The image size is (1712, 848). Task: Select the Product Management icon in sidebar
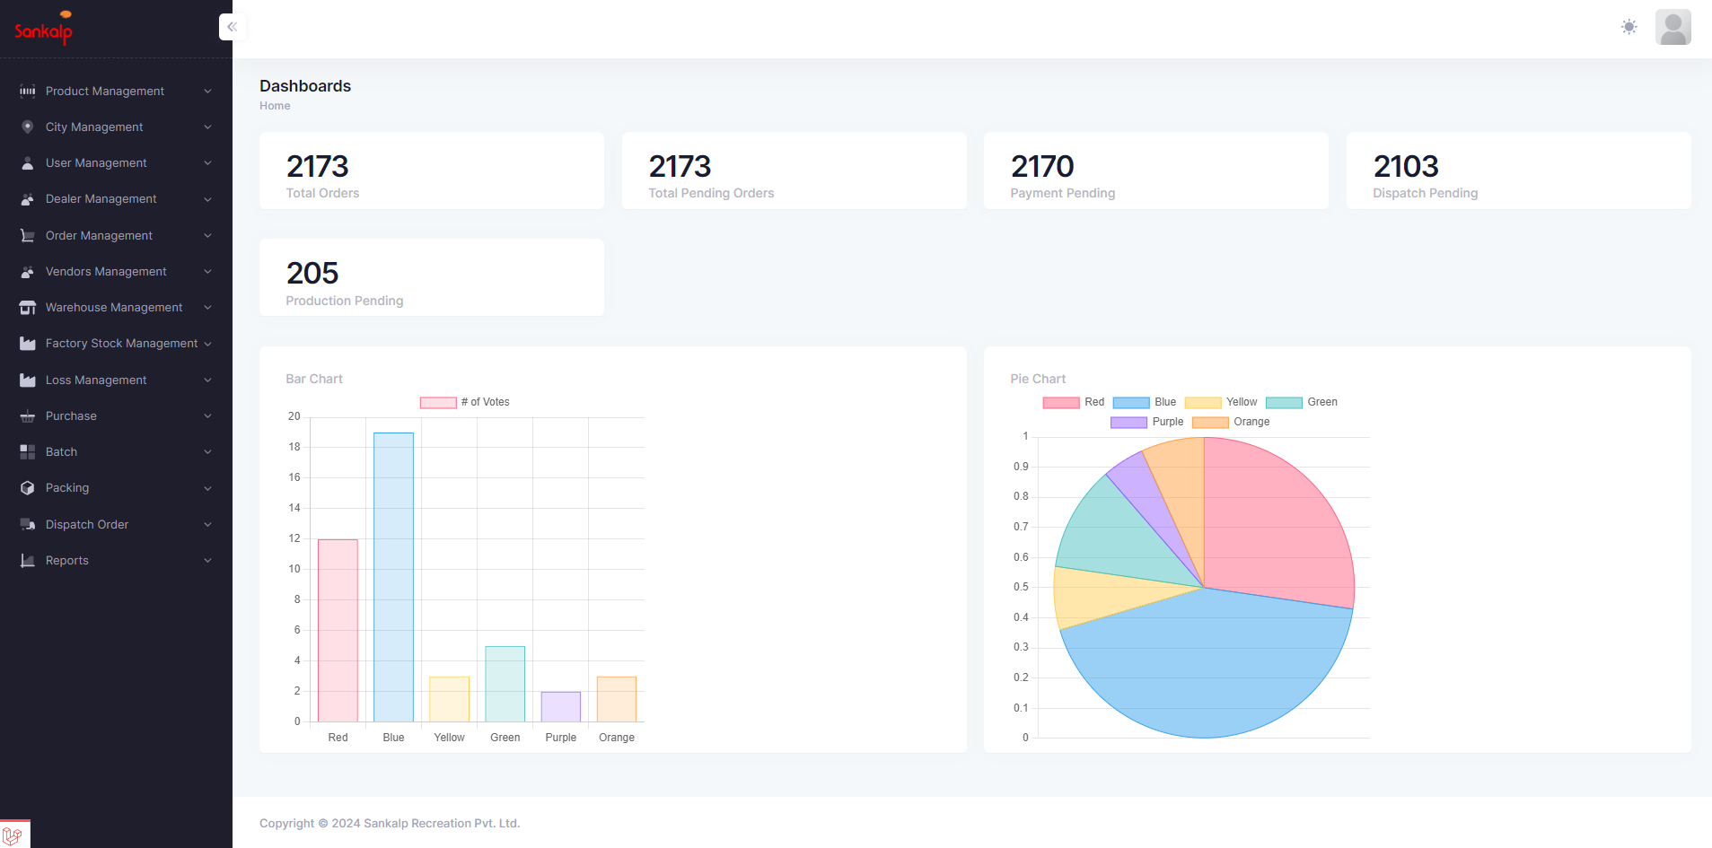pos(28,91)
